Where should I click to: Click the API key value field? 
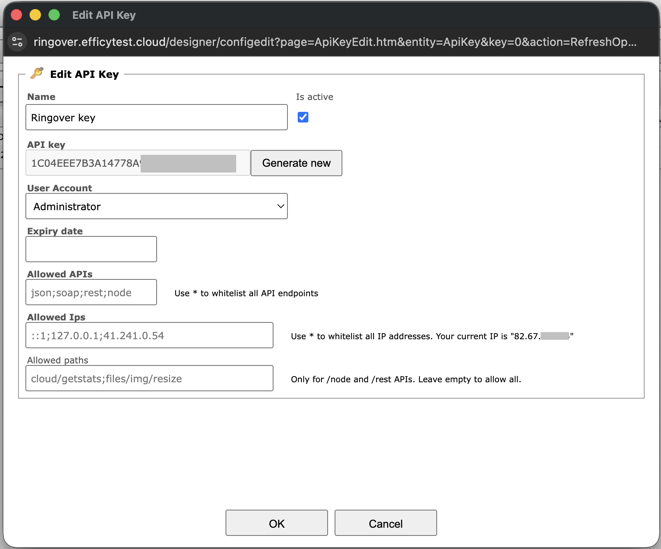(x=138, y=163)
